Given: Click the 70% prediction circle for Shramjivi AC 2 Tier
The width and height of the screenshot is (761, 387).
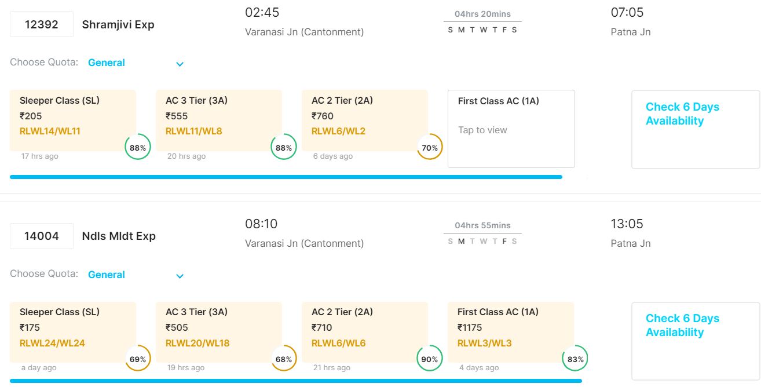Looking at the screenshot, I should [430, 147].
